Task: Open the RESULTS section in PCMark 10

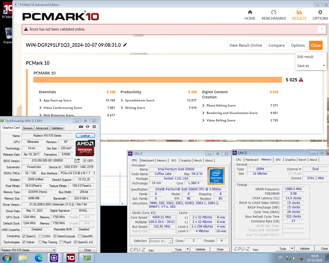Action: (x=299, y=15)
